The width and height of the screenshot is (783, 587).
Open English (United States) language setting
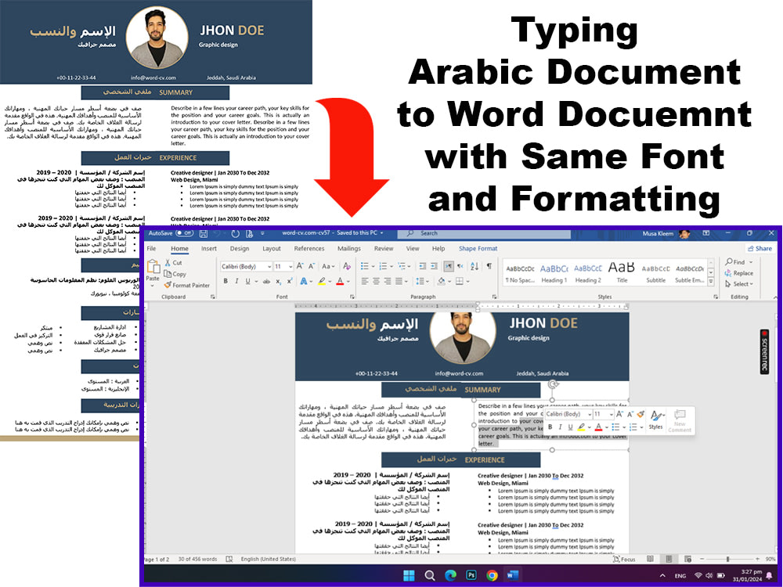(268, 559)
